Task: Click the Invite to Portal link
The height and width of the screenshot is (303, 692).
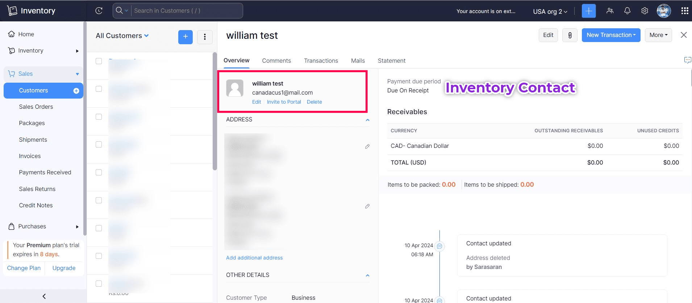Action: pos(284,102)
